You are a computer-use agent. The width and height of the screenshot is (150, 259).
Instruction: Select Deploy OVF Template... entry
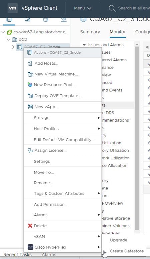(63, 96)
